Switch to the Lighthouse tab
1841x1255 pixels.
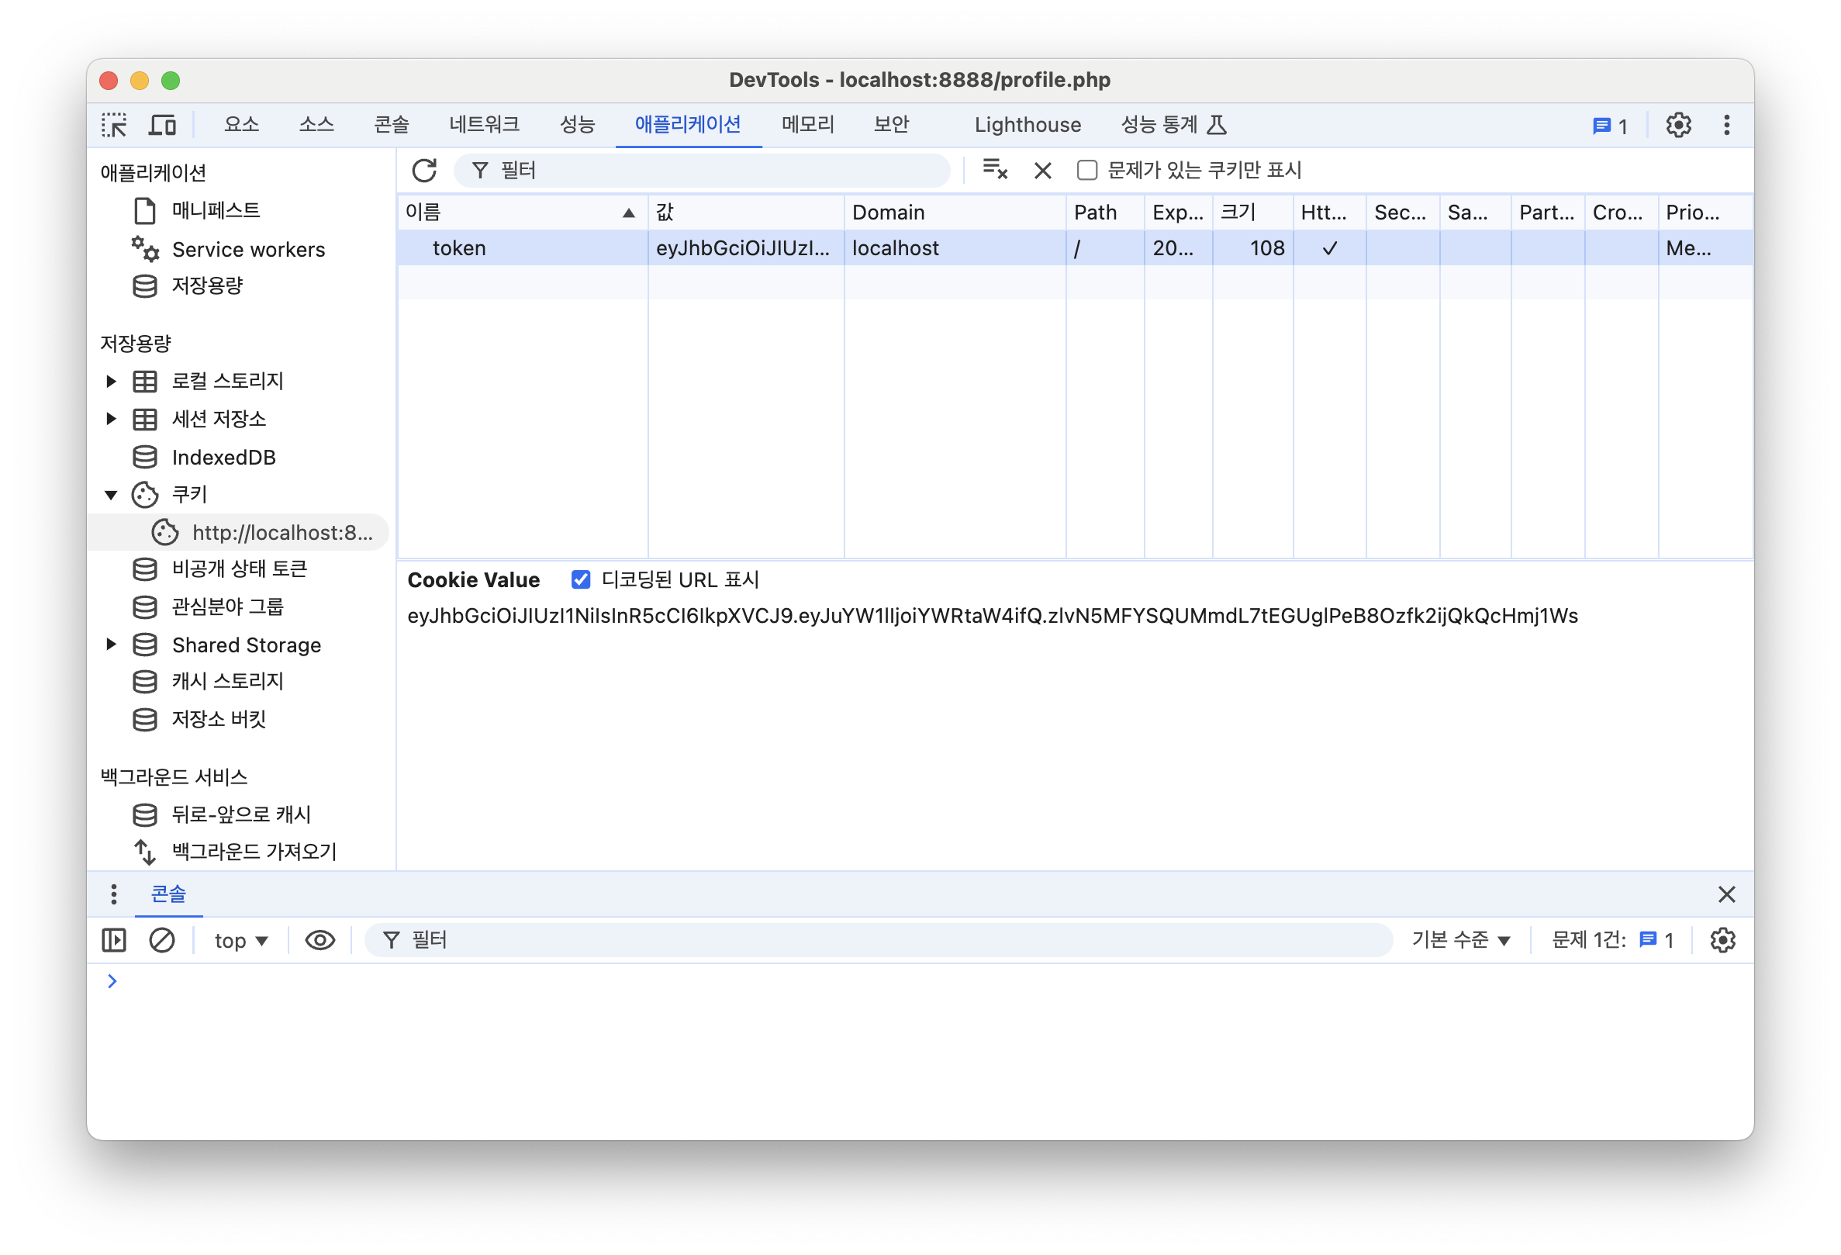pos(1027,125)
